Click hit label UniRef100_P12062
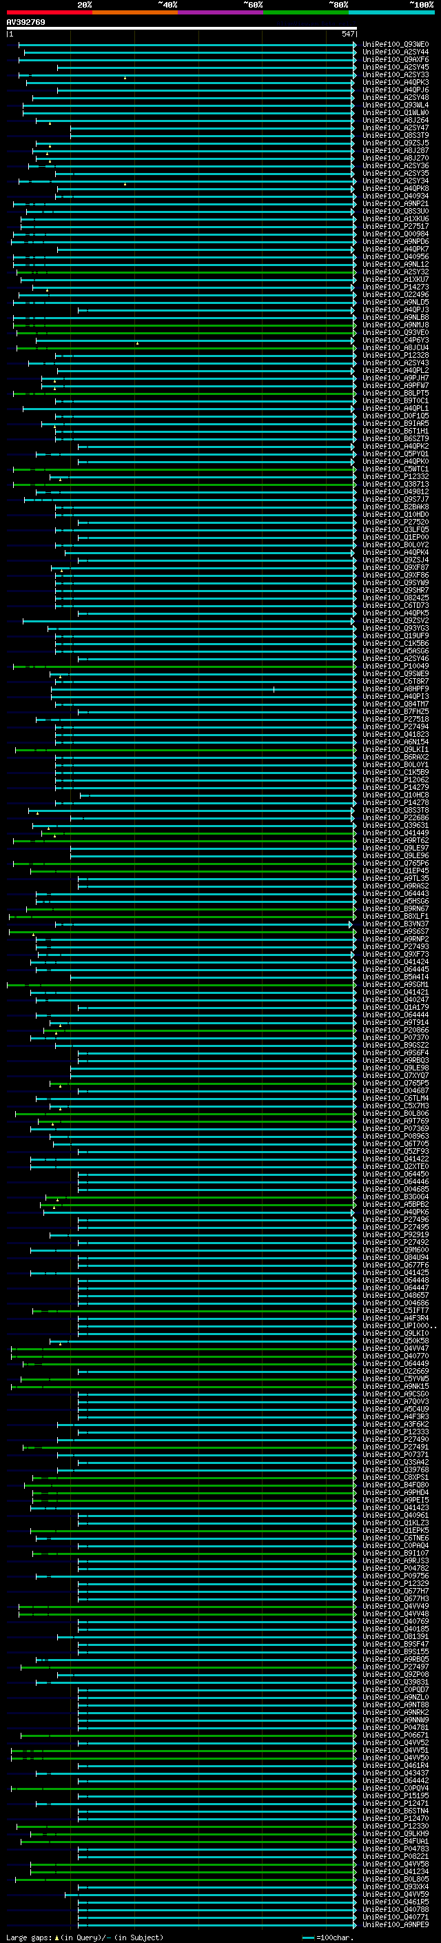441x1943 pixels. coord(395,780)
